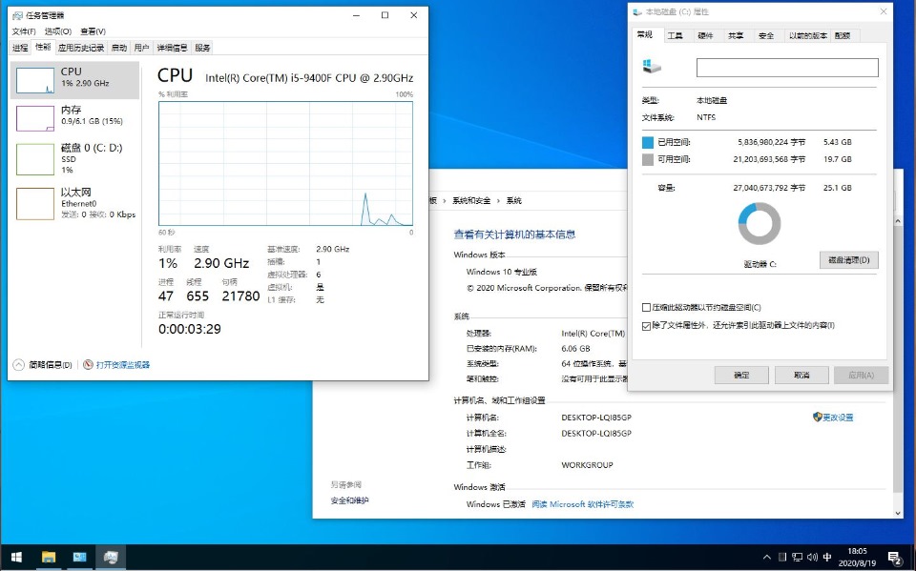Click the shield icon beside 更改设置
Screen dimensions: 916x571
click(x=818, y=417)
